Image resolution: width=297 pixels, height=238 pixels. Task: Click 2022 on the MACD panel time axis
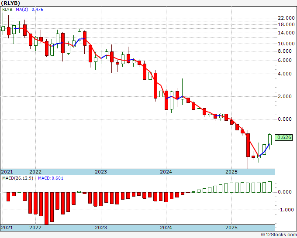coord(35,228)
